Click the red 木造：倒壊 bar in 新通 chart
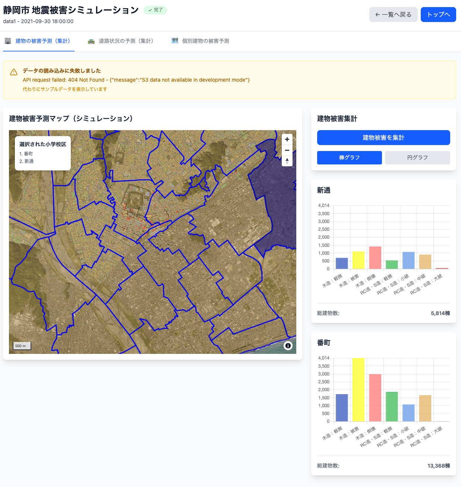Image resolution: width=461 pixels, height=487 pixels. point(375,258)
